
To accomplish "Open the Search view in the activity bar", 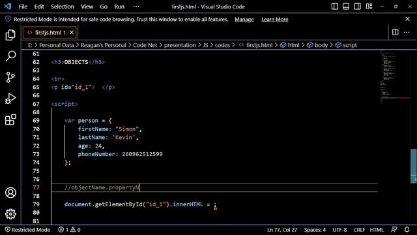I will click(x=10, y=56).
